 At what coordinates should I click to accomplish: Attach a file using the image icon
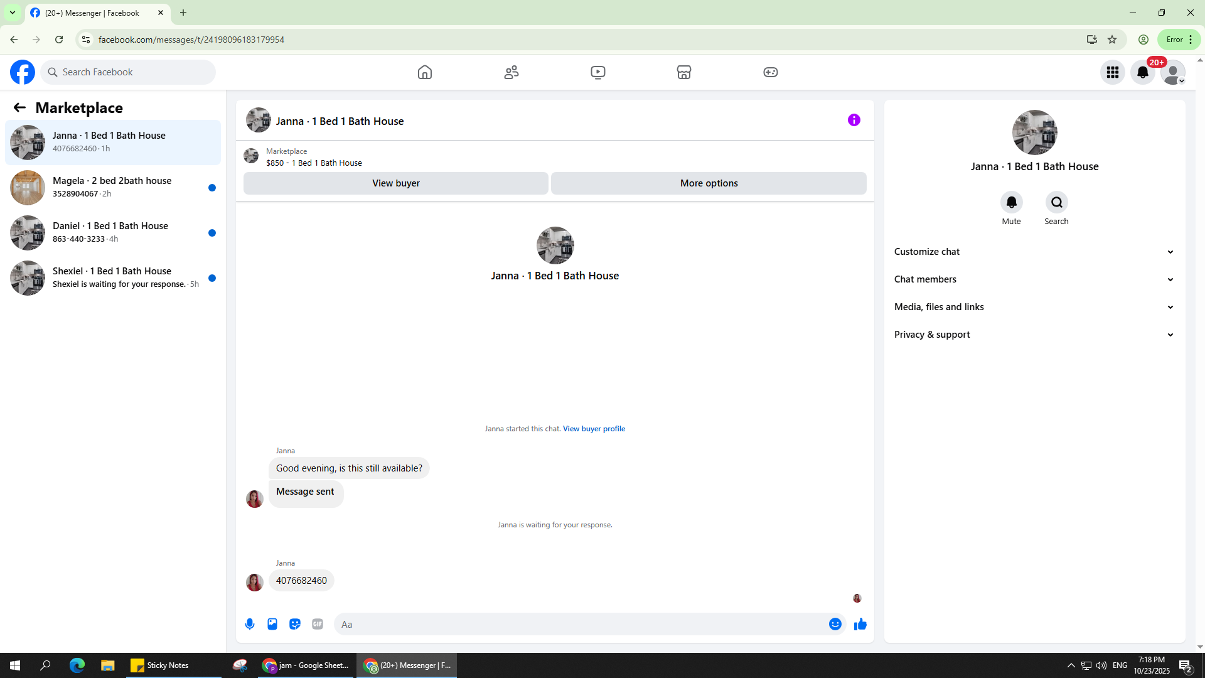coord(272,624)
